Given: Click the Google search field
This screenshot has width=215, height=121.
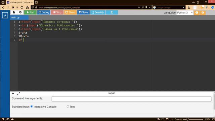Looking at the screenshot, I should point(169,7).
